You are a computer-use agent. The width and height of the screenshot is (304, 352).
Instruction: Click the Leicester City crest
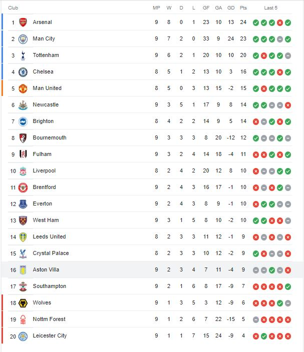[23, 336]
